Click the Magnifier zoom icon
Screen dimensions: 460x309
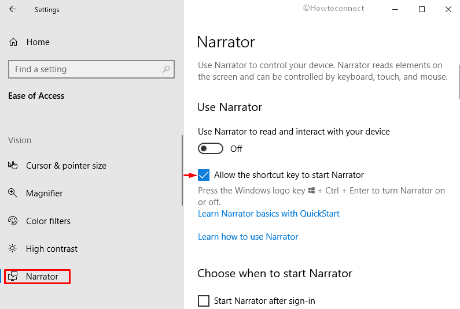click(13, 193)
